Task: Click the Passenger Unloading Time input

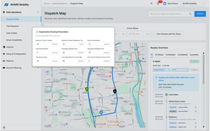Action: 99,53
